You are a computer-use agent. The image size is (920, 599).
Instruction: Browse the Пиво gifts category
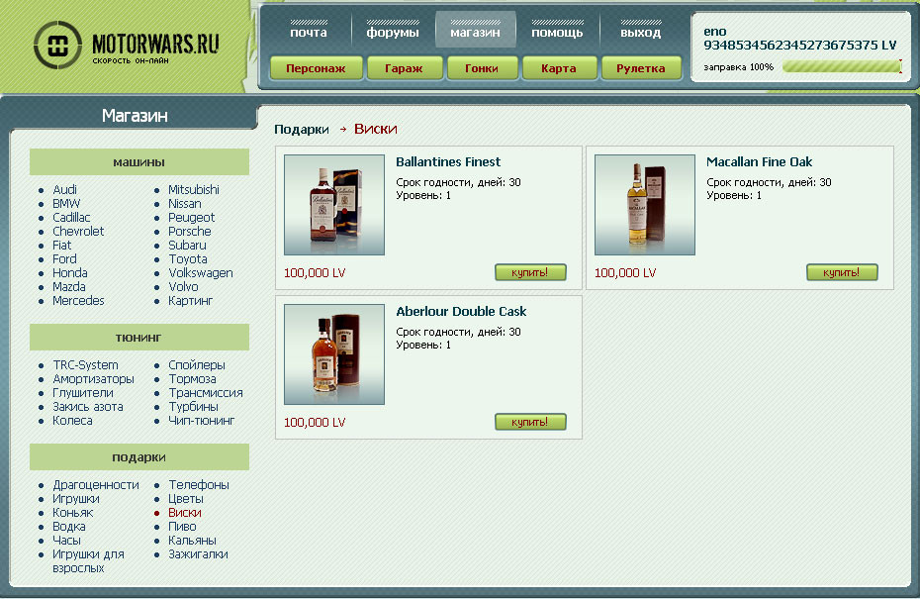coord(182,527)
